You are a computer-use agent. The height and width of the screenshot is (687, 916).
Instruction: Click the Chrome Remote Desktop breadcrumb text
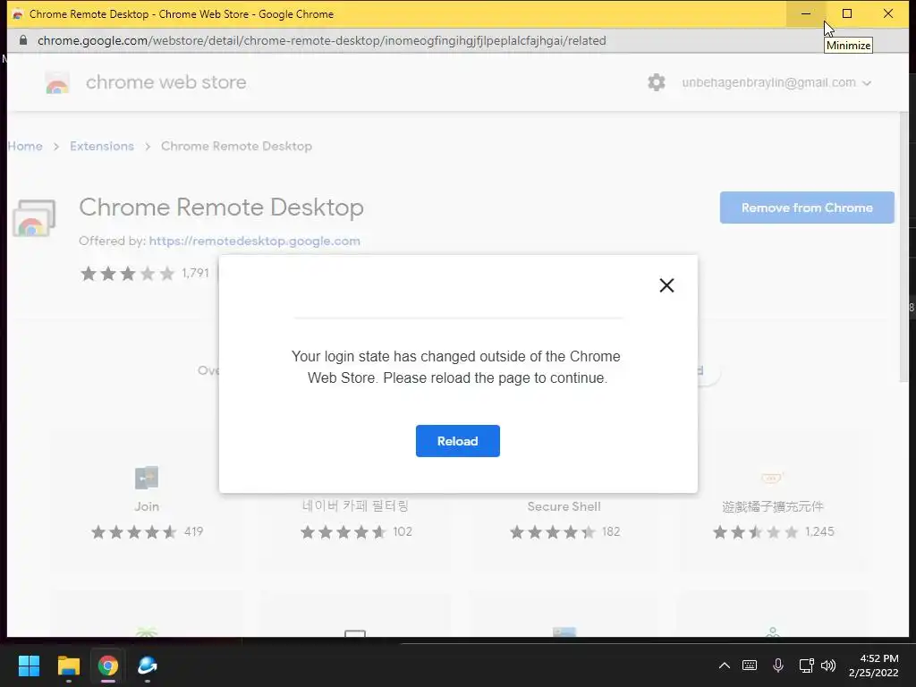pos(236,146)
